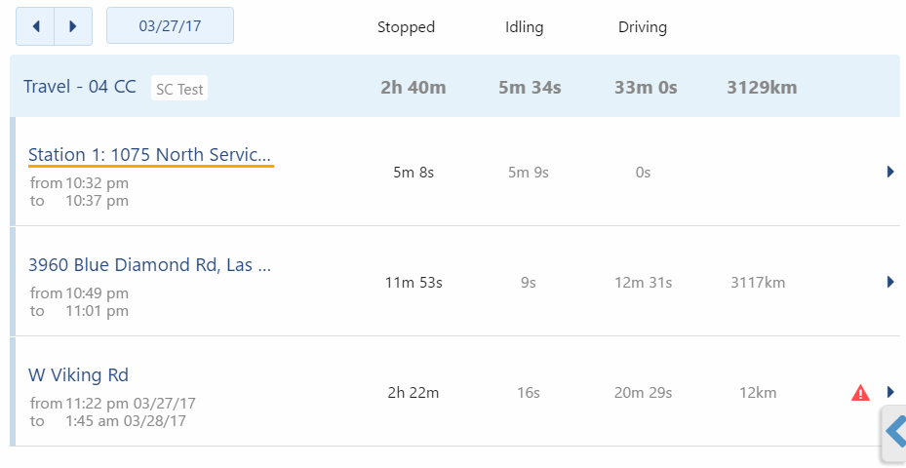Click the 3129km total distance

(x=762, y=87)
